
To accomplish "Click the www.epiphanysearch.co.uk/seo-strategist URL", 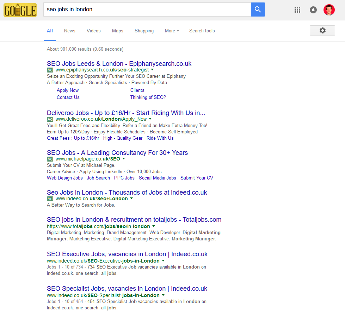I will coord(102,70).
